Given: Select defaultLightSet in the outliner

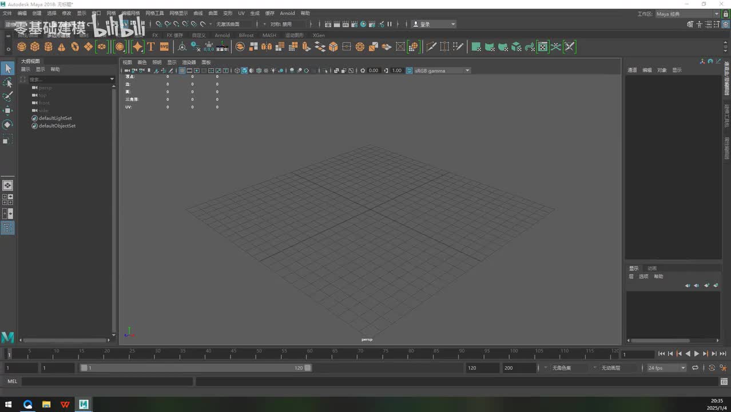Looking at the screenshot, I should click(x=55, y=118).
